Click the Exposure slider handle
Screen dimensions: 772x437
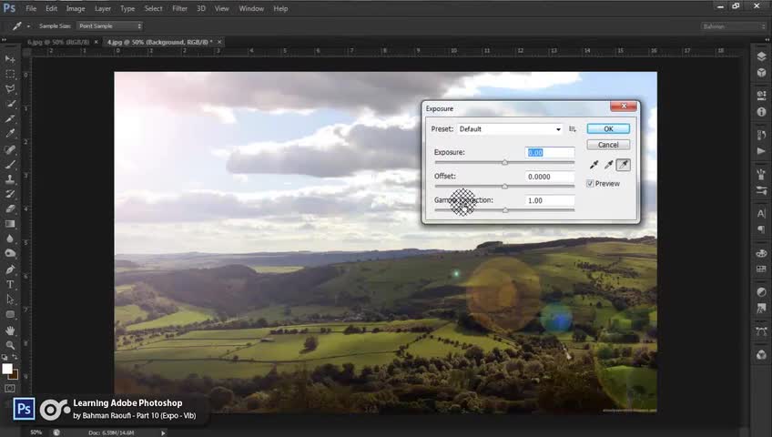504,162
